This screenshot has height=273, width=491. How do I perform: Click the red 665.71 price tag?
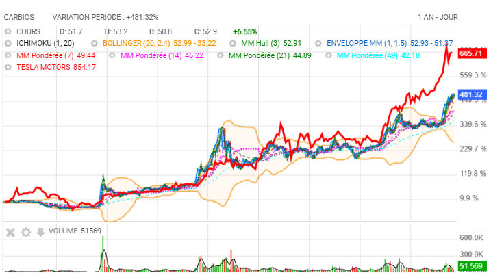[x=473, y=53]
